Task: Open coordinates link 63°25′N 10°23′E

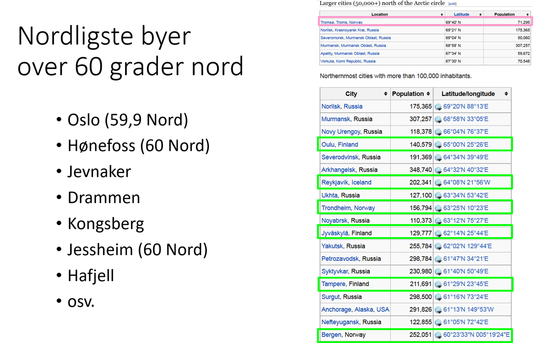Action: [x=466, y=208]
